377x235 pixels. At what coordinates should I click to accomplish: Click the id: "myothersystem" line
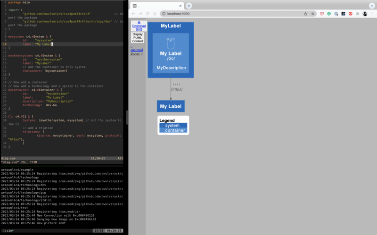[42, 59]
